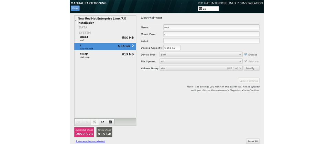Click the DATA section heading
This screenshot has height=144, width=330.
[83, 27]
